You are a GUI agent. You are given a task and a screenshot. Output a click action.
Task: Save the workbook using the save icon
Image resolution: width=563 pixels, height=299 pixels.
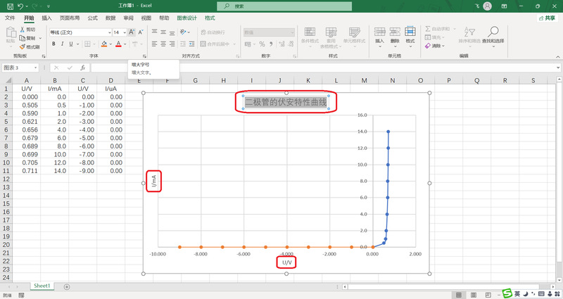pyautogui.click(x=10, y=6)
